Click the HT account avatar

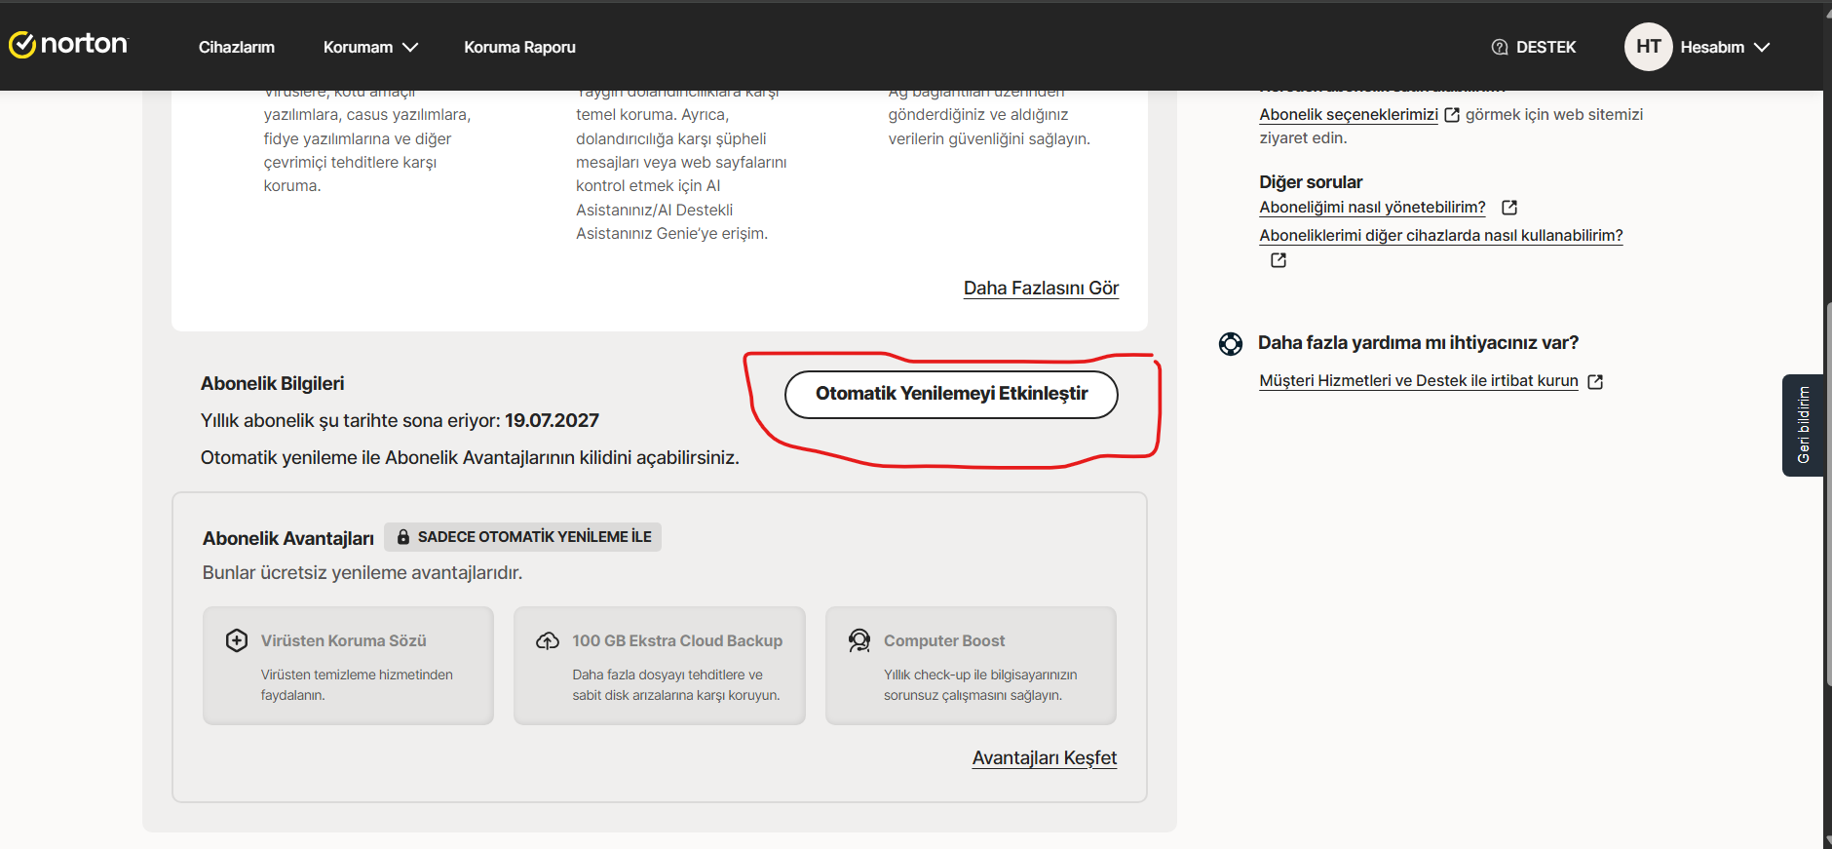point(1649,47)
